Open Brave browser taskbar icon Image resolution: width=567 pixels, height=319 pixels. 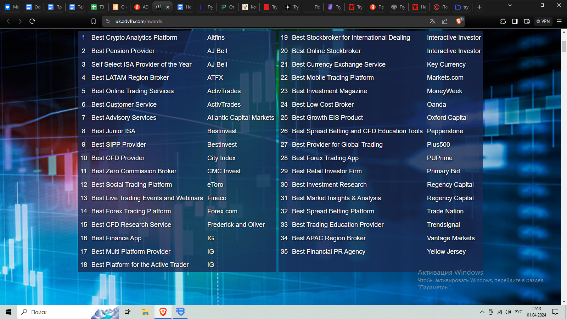[163, 312]
